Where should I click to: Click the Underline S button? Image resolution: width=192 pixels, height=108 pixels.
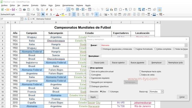(x=51, y=14)
